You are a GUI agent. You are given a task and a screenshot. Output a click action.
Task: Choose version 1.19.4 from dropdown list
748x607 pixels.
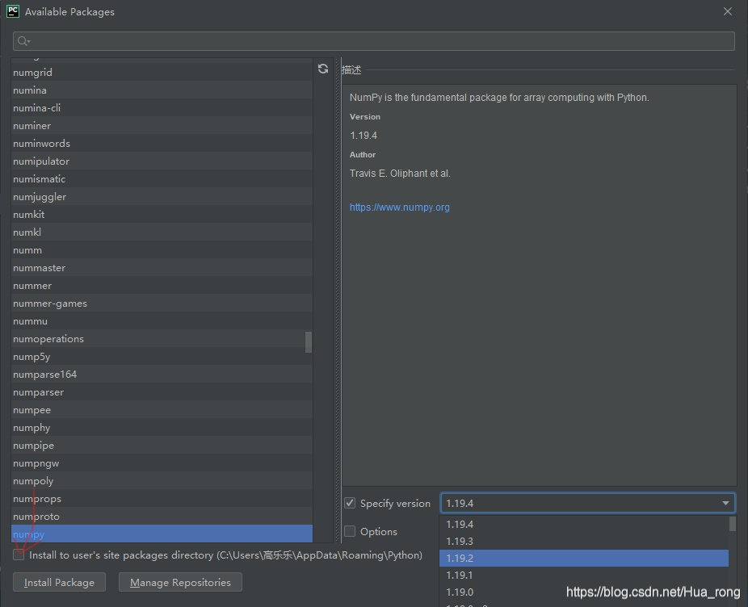click(584, 525)
